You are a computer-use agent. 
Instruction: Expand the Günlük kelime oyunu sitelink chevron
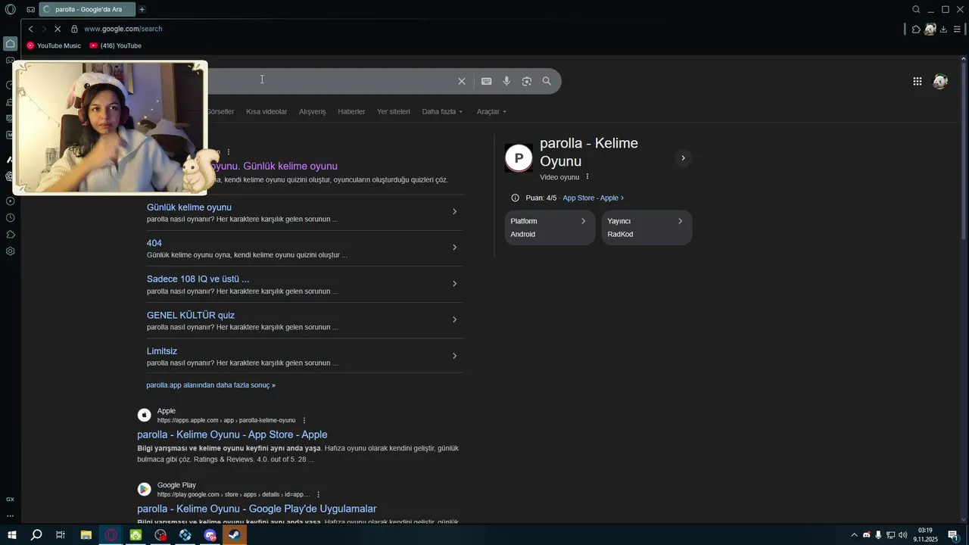click(x=454, y=212)
